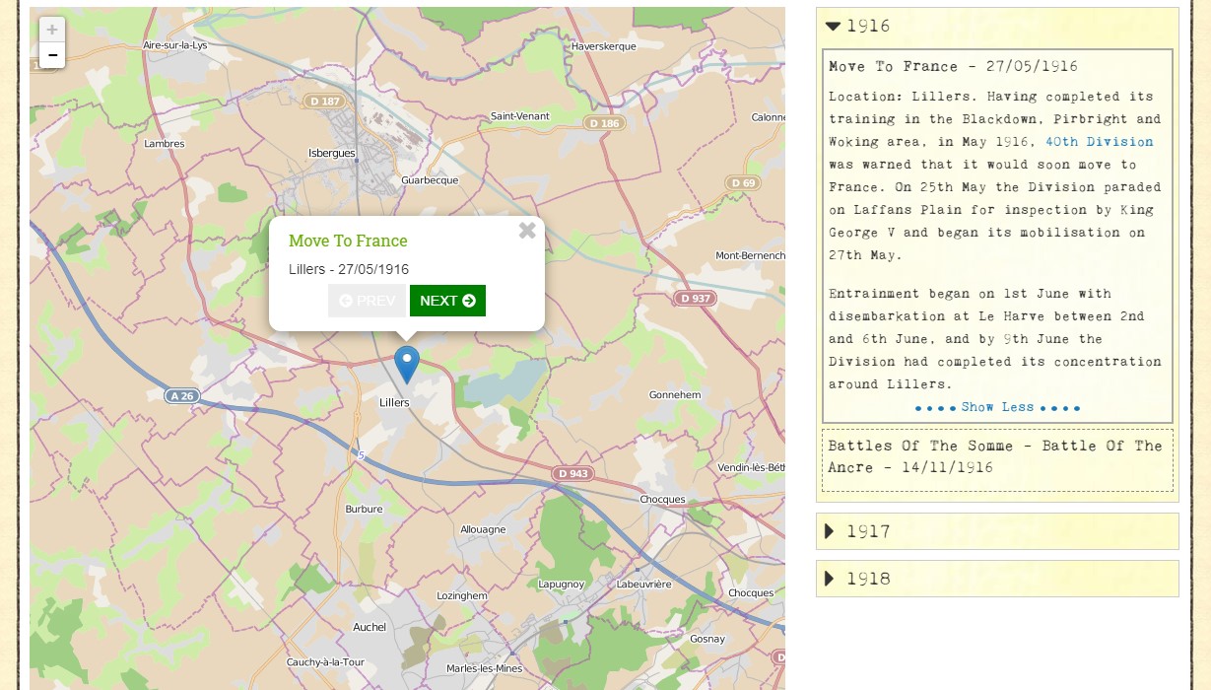
Task: Click Show Less to collapse text
Action: pyautogui.click(x=997, y=407)
